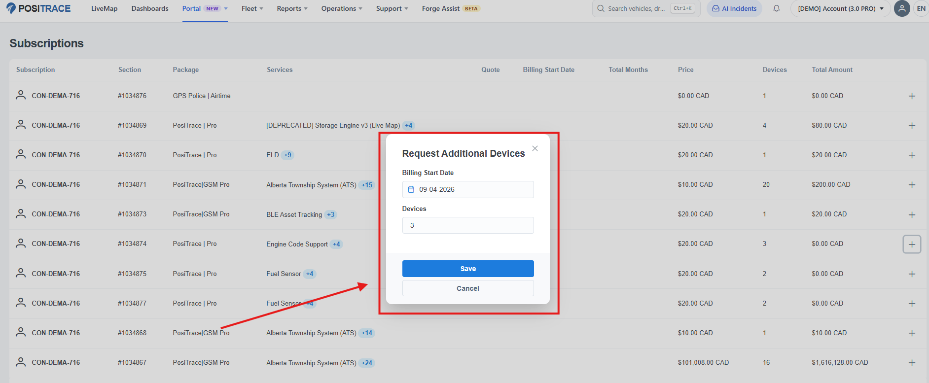
Task: Expand the +4 services badge for Storage Engine
Action: tap(409, 125)
